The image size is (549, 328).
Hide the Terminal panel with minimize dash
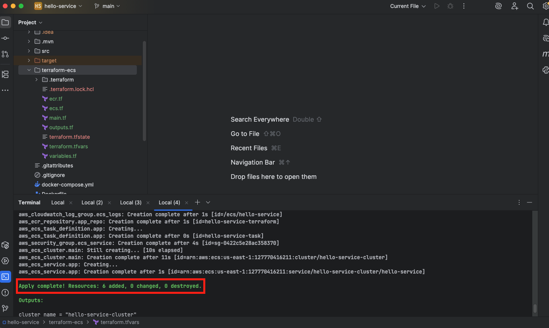click(x=530, y=202)
